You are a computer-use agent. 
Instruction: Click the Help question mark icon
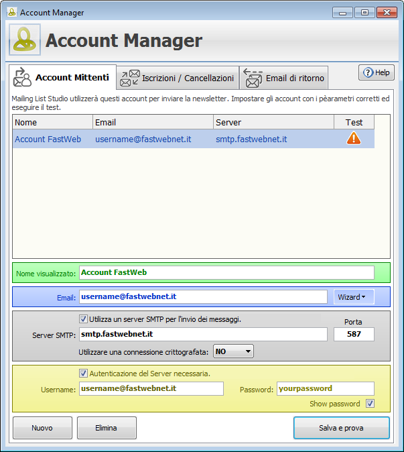(368, 72)
